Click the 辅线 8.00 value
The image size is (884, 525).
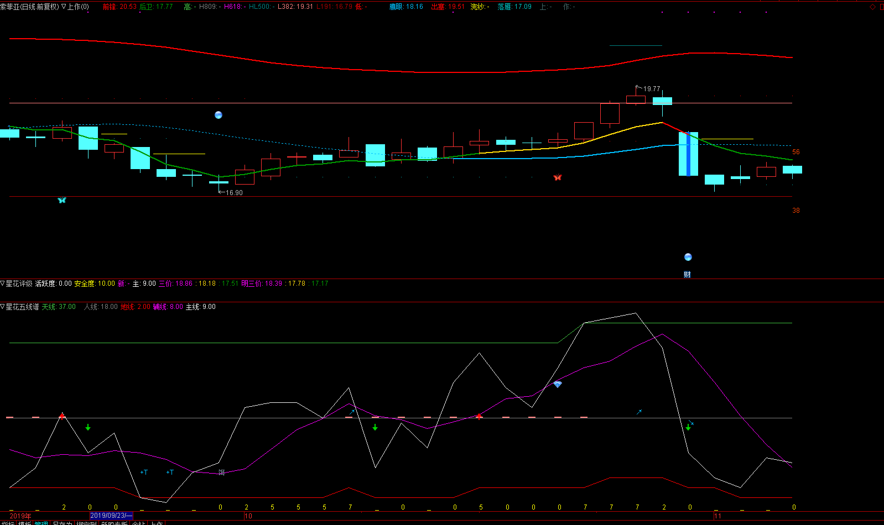[168, 307]
